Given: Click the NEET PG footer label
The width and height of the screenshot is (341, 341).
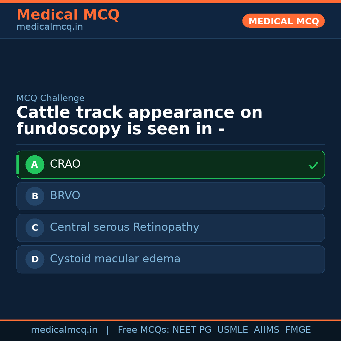Looking at the screenshot, I should (x=192, y=329).
